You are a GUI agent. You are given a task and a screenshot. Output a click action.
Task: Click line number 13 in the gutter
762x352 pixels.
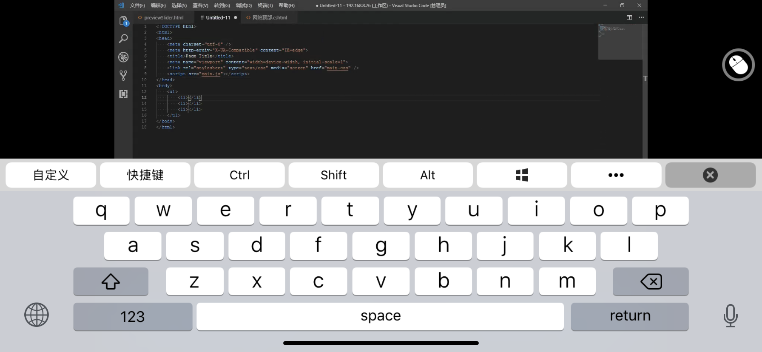pyautogui.click(x=144, y=97)
